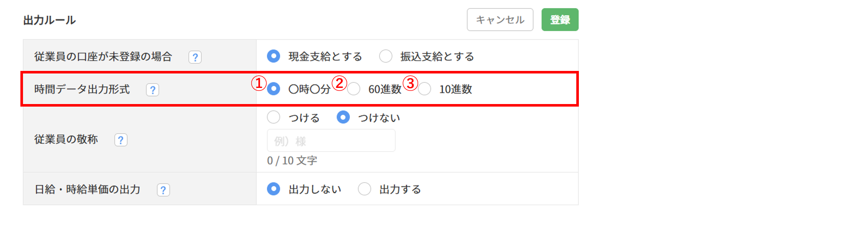Image resolution: width=850 pixels, height=234 pixels.
Task: Click the 従業員の敬称 row label
Action: click(x=66, y=139)
